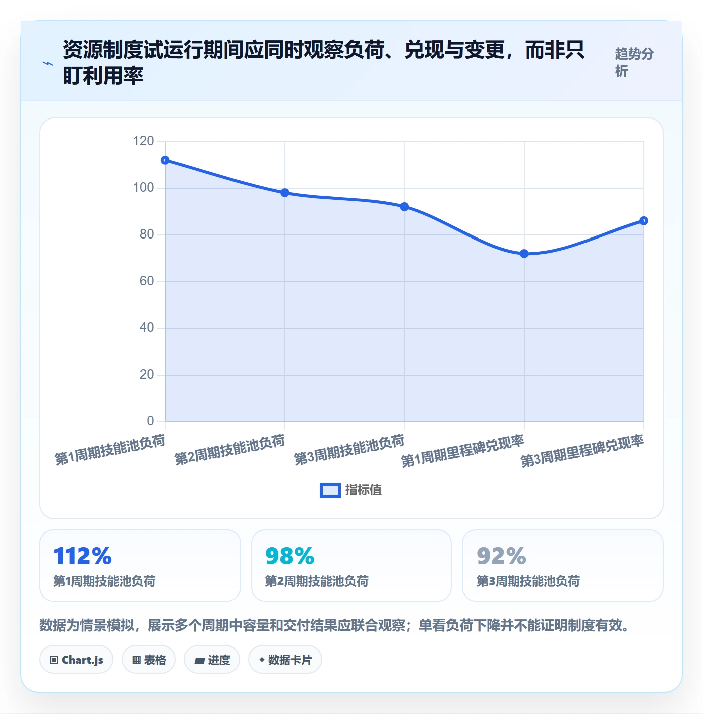Click the square icon in the Chart.js chip
This screenshot has width=703, height=714.
coord(54,660)
